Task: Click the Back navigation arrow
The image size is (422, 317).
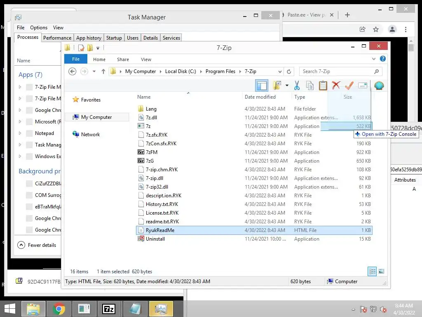Action: click(72, 71)
